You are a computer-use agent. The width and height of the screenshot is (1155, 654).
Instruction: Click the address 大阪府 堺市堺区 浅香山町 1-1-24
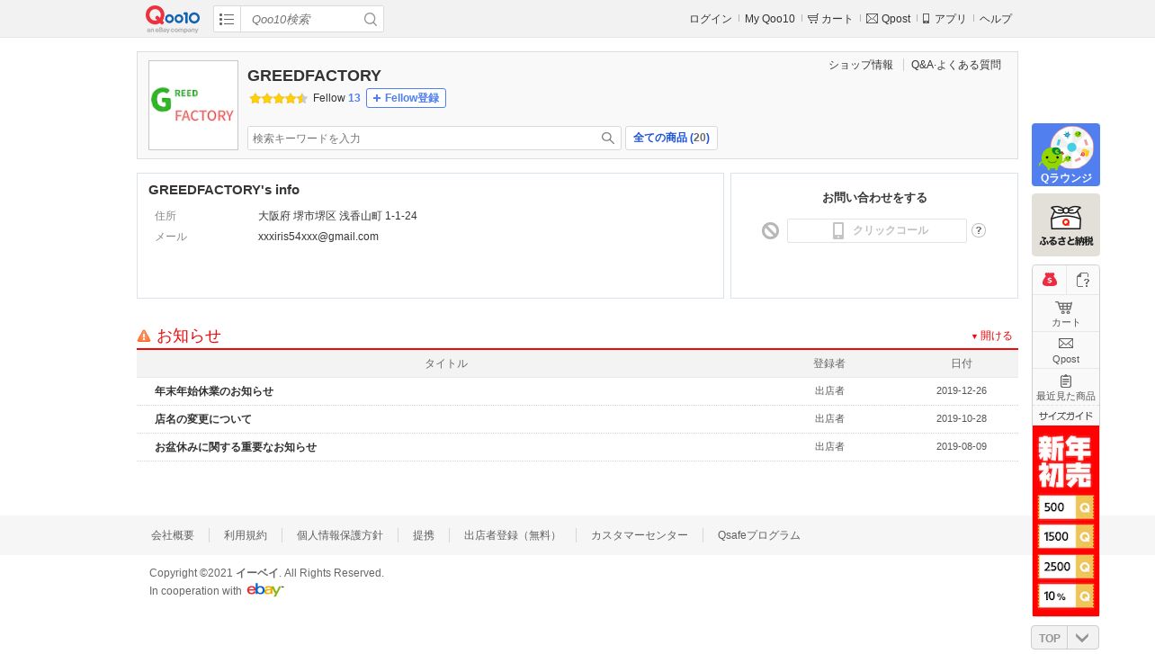tap(337, 216)
